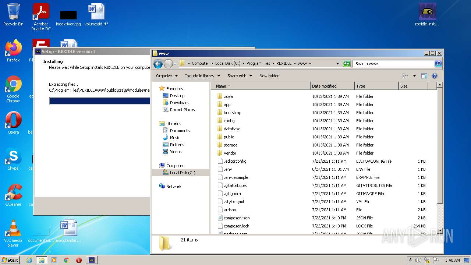This screenshot has height=265, width=471.
Task: Click the setup installation progress bar
Action: click(x=100, y=101)
